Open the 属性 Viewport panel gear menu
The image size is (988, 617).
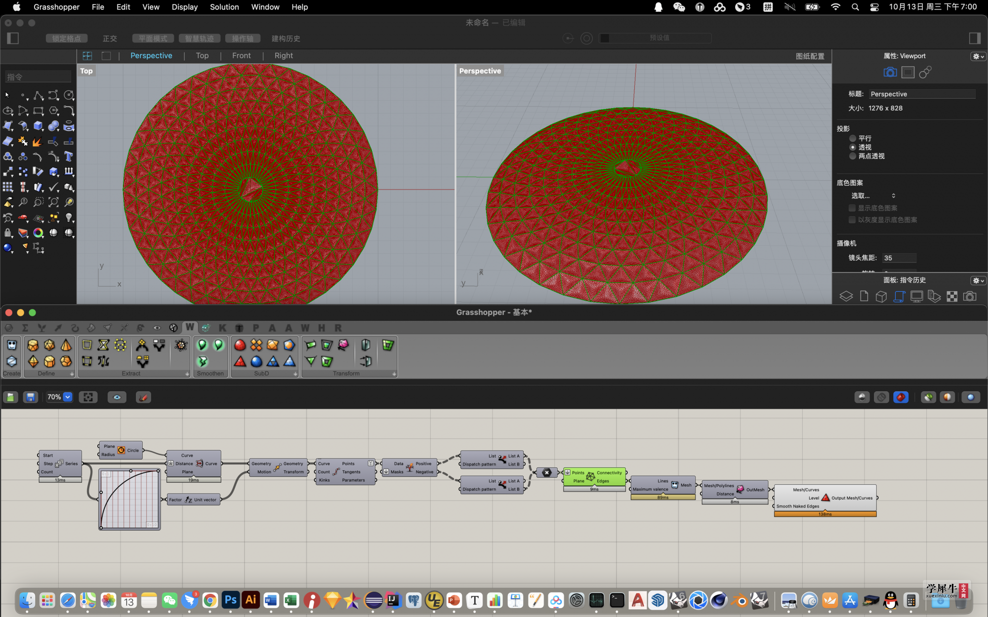point(978,56)
